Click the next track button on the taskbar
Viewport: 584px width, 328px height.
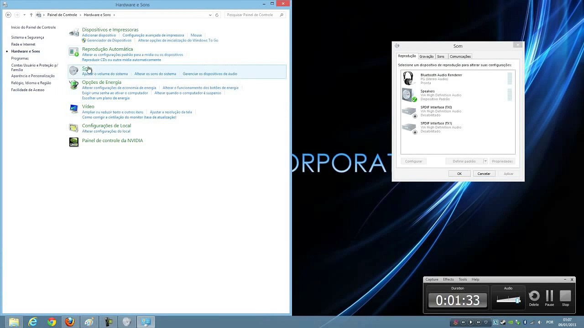(x=479, y=322)
